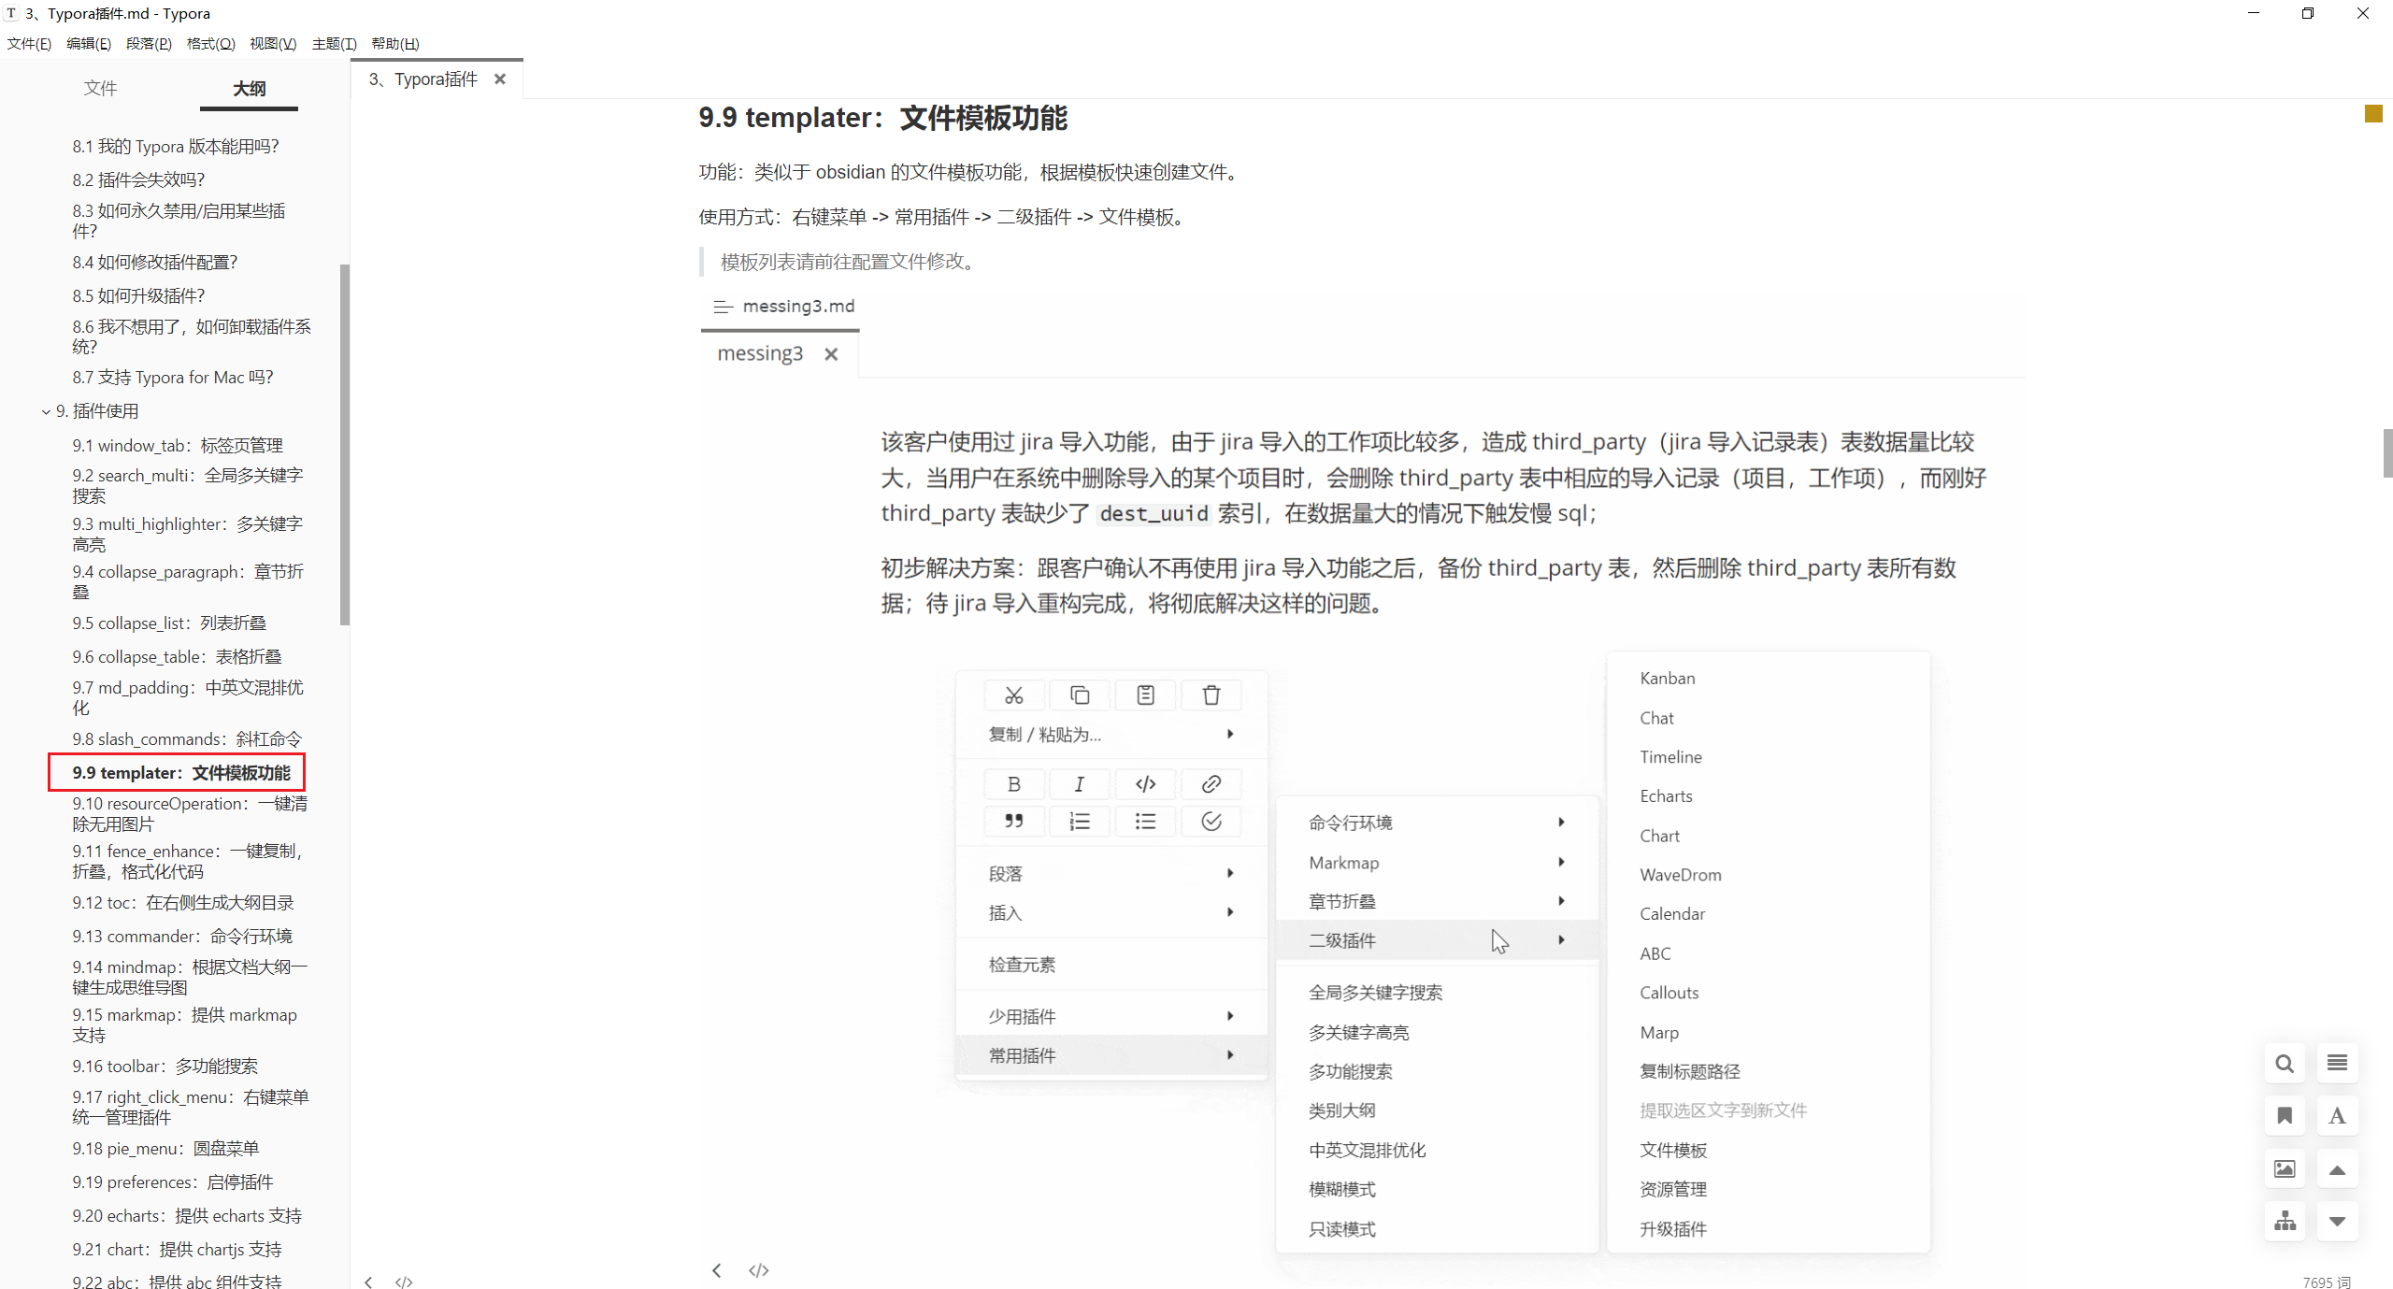Viewport: 2393px width, 1289px height.
Task: Open the 帮助(H) menu
Action: click(x=394, y=44)
